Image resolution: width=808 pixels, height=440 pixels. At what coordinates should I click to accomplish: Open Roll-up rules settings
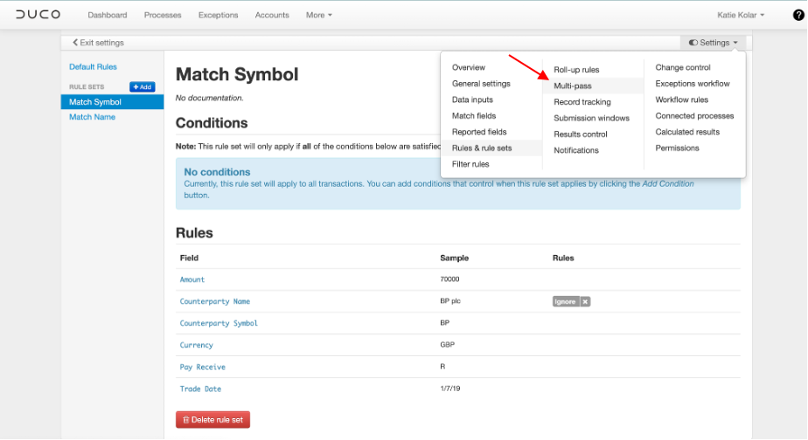point(576,70)
